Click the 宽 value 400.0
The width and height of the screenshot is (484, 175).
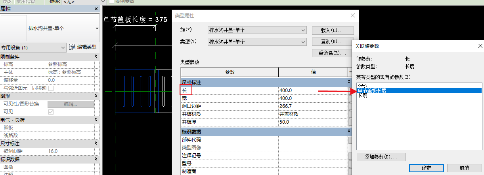pos(313,98)
